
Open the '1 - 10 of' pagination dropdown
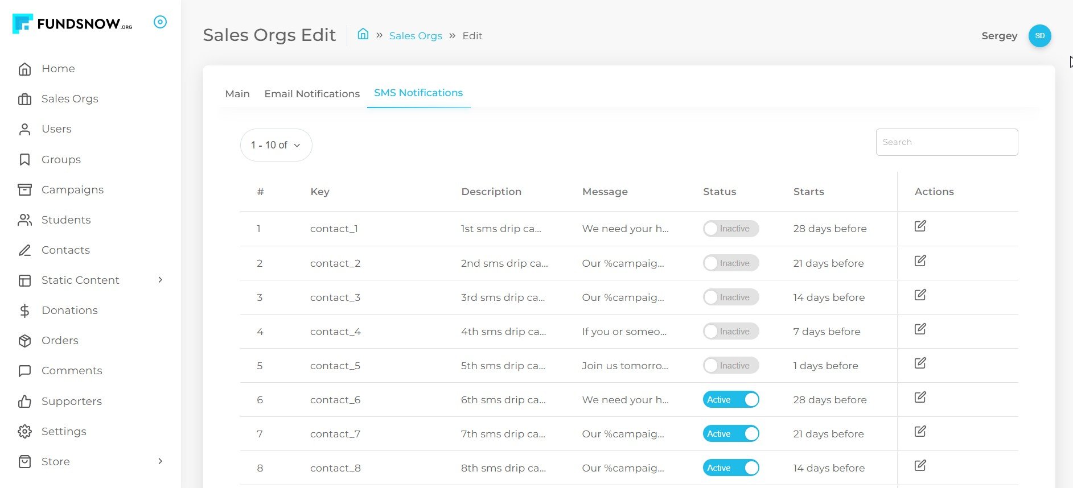(x=276, y=145)
